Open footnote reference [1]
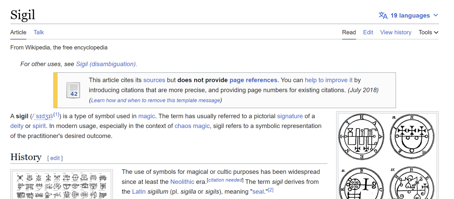This screenshot has width=454, height=199. pos(56,114)
